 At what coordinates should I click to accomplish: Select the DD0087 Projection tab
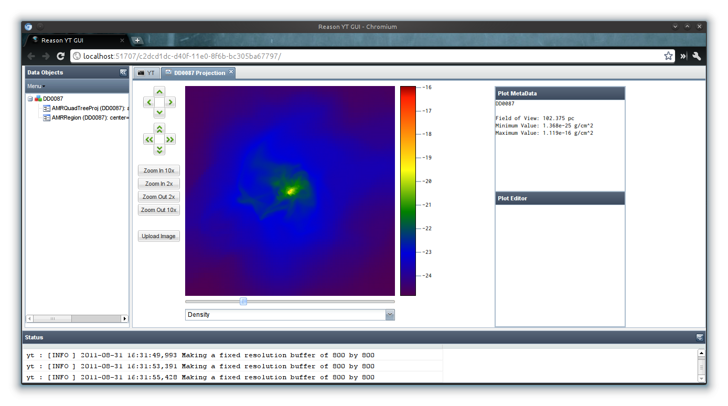point(199,73)
